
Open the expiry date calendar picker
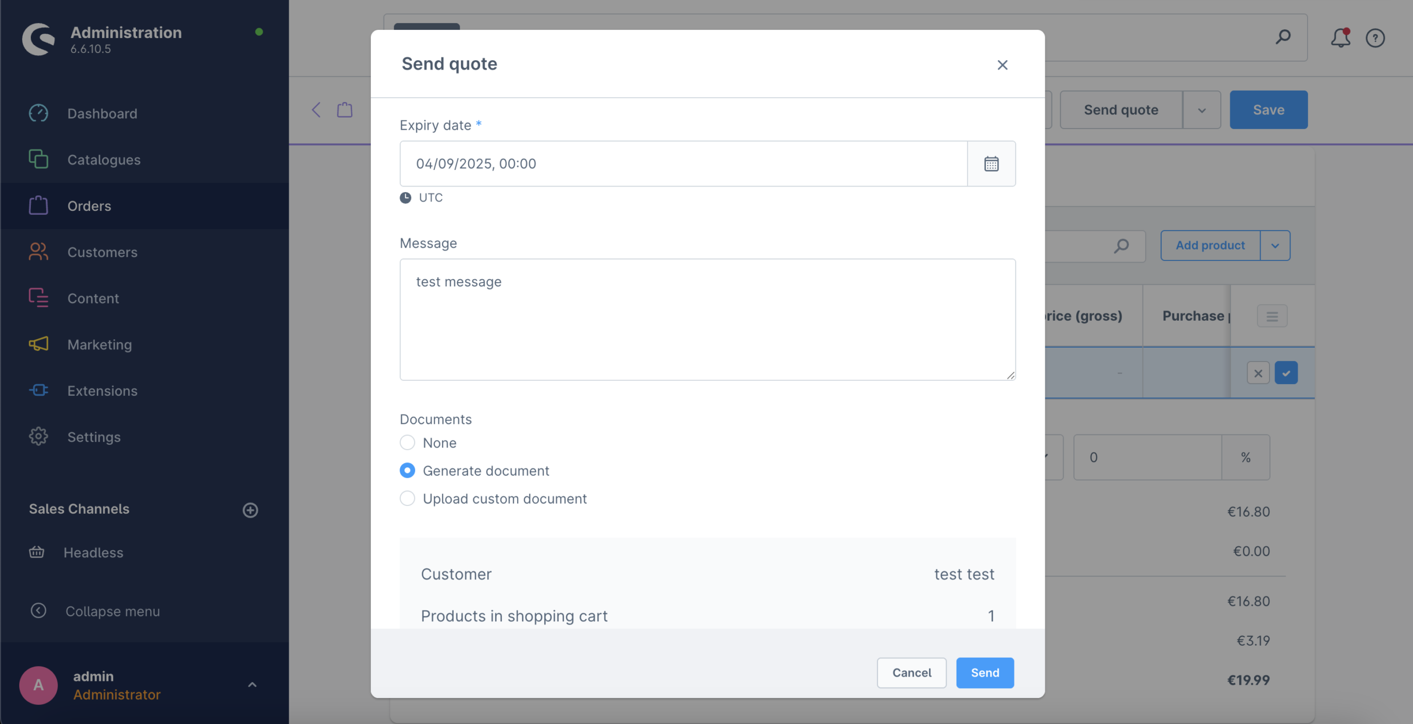[991, 164]
